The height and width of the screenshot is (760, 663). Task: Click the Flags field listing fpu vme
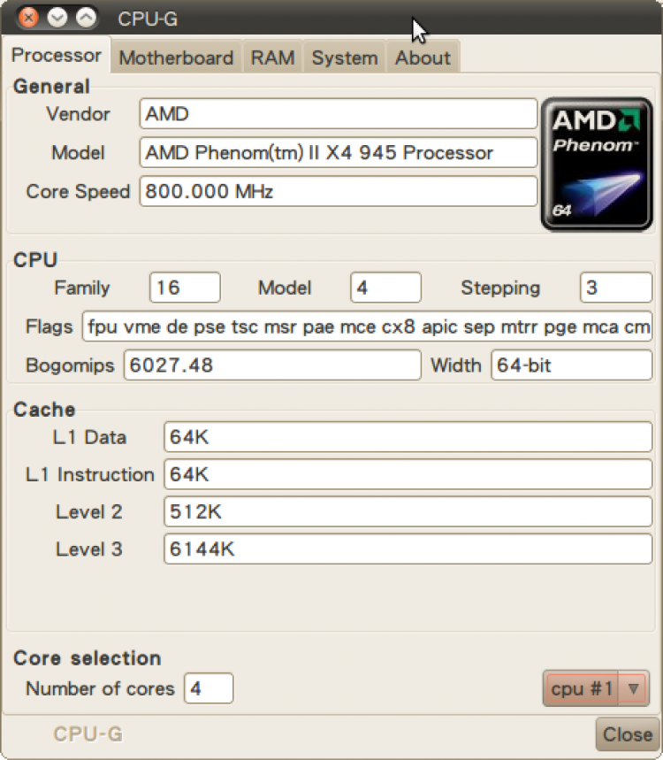point(367,326)
